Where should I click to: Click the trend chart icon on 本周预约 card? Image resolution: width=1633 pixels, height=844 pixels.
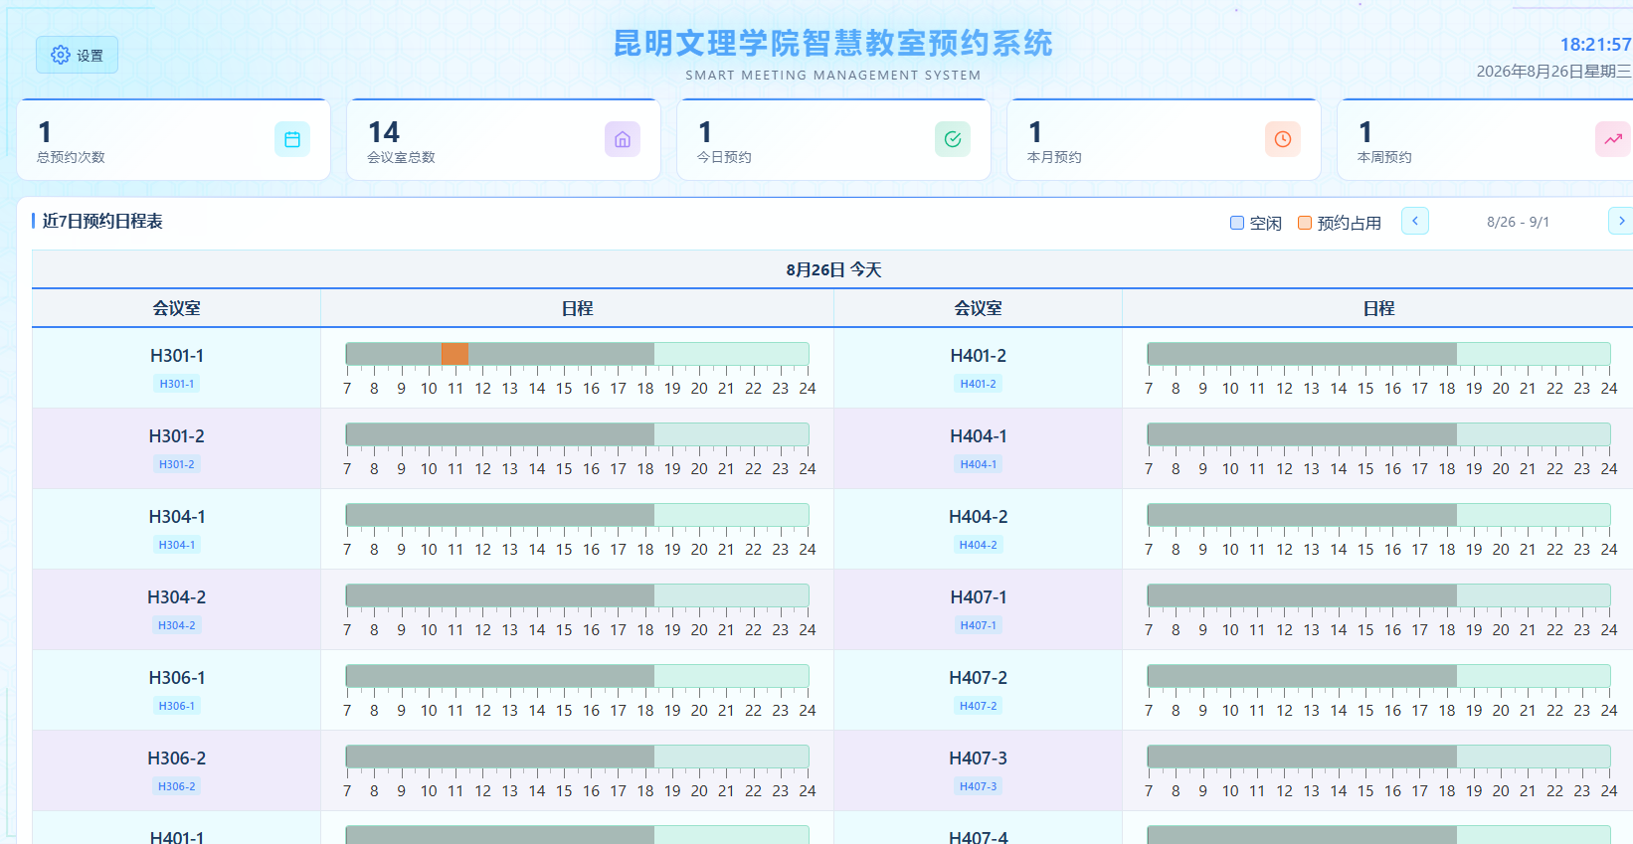[1613, 139]
